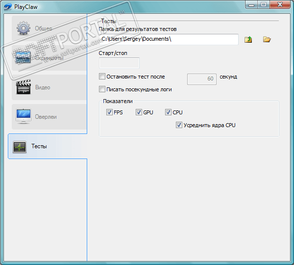Click the Старт/стоп hotkey field
This screenshot has height=265, width=294.
click(x=119, y=63)
